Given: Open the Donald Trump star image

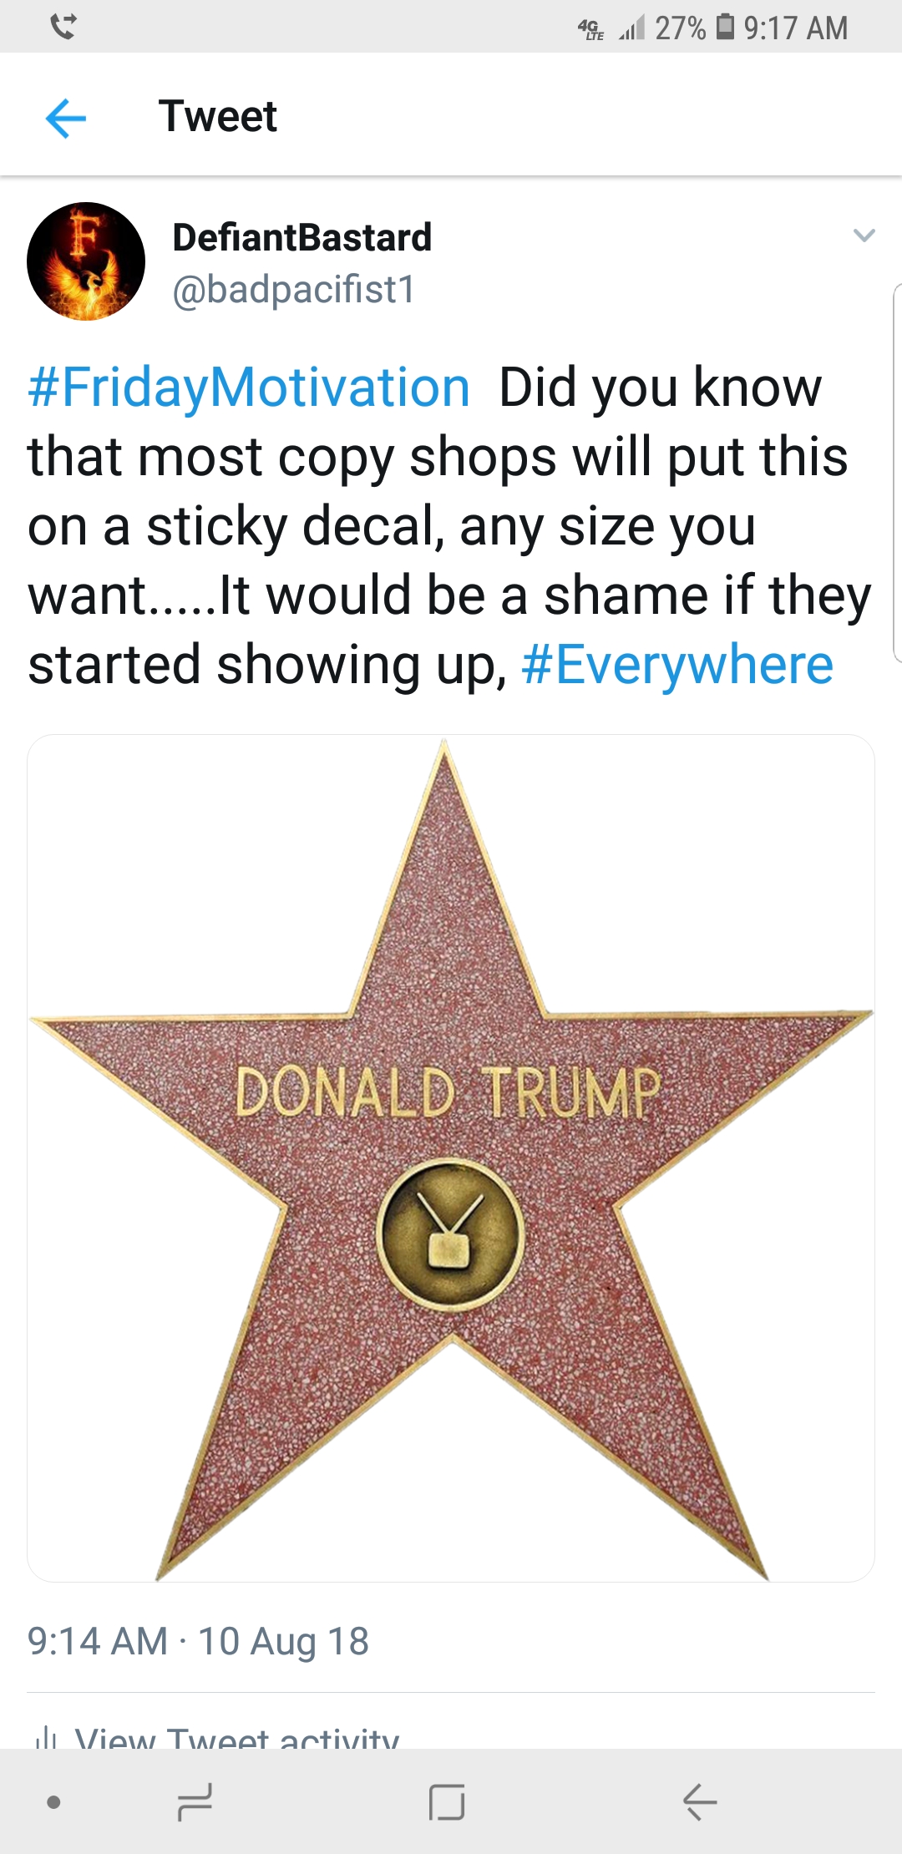Looking at the screenshot, I should 451,1158.
